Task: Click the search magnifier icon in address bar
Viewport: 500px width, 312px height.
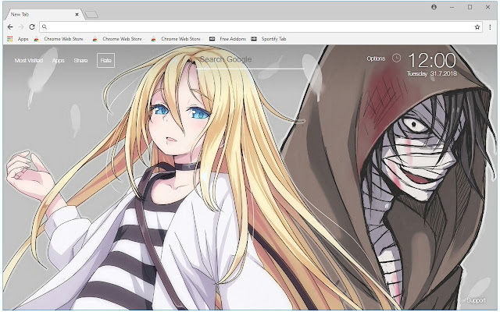Action: tap(45, 27)
